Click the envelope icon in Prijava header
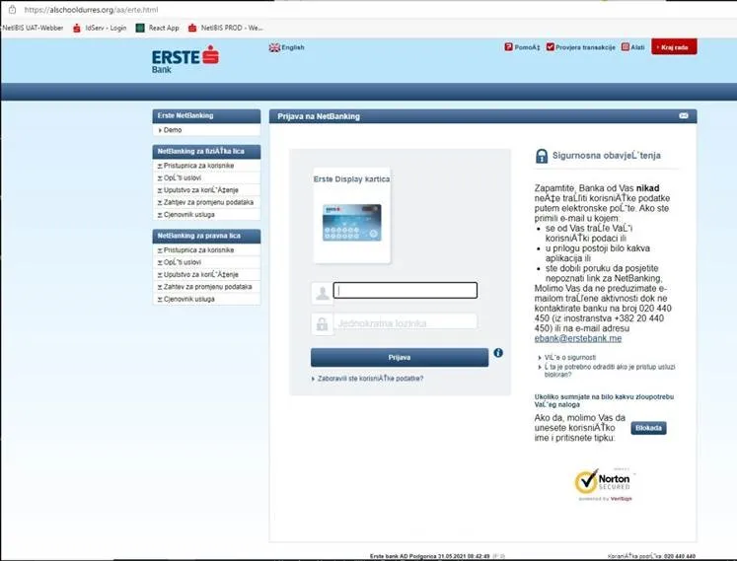Screen dimensions: 737x561 pyautogui.click(x=684, y=115)
